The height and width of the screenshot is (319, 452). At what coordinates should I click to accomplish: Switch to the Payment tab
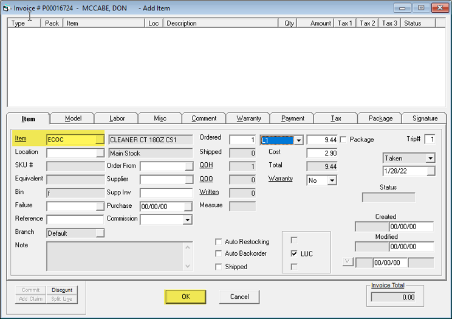tap(293, 118)
